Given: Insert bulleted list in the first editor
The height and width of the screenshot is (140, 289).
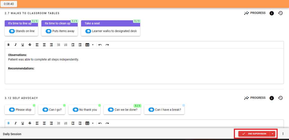Looking at the screenshot, I should (x=59, y=45).
